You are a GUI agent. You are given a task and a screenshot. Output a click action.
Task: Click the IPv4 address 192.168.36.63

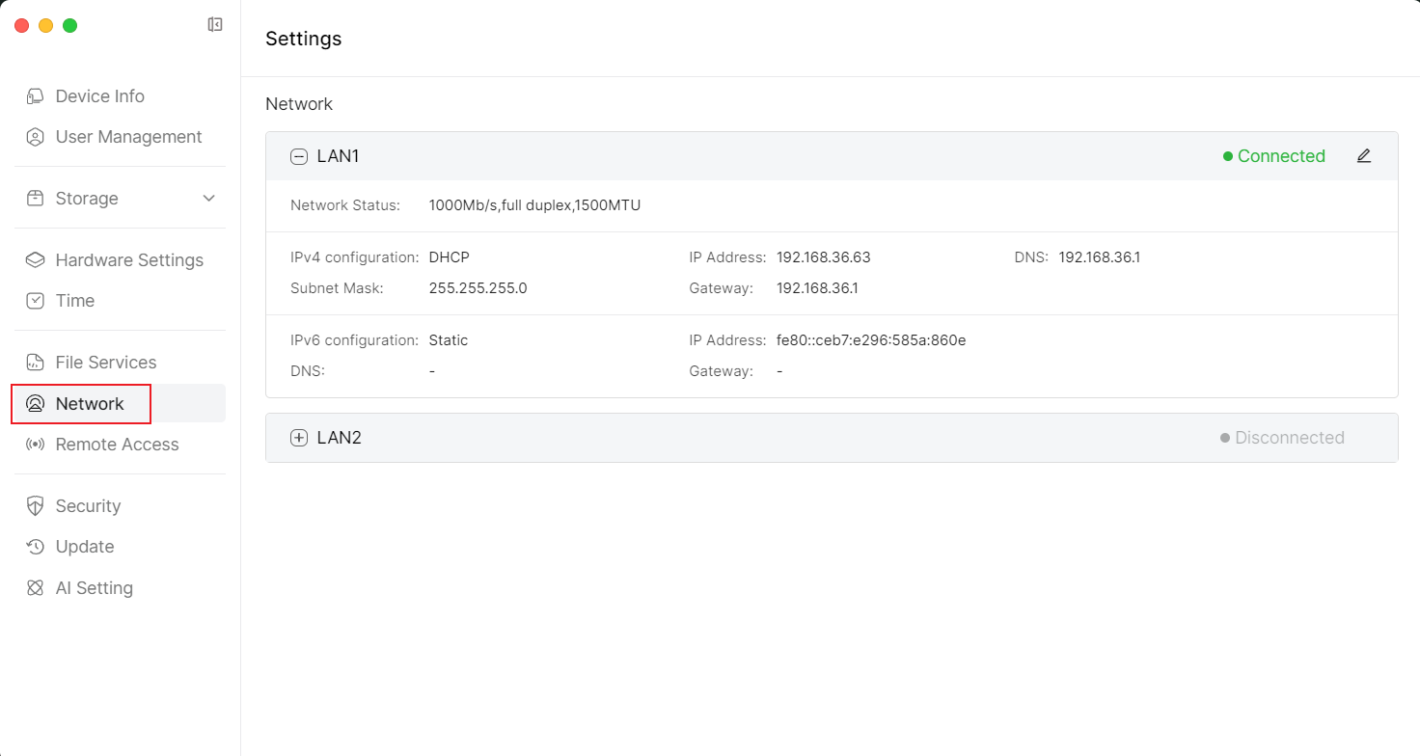(823, 257)
